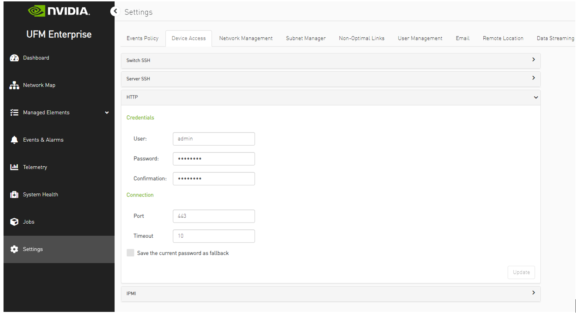576x314 pixels.
Task: Click the Managed Elements list icon
Action: (x=14, y=113)
